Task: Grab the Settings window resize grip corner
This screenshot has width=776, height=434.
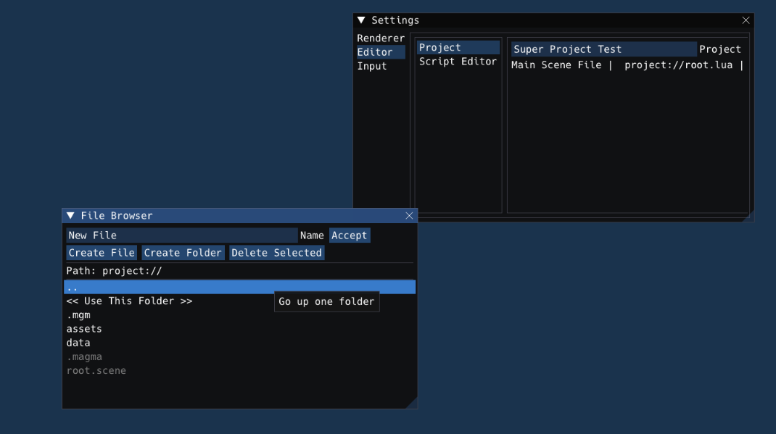Action: (748, 216)
